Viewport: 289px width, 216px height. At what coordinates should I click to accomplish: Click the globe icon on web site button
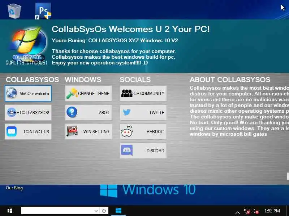pos(12,93)
